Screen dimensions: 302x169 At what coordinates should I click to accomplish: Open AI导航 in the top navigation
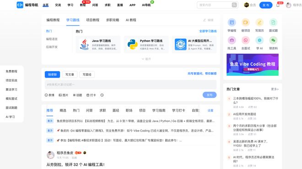(146, 5)
